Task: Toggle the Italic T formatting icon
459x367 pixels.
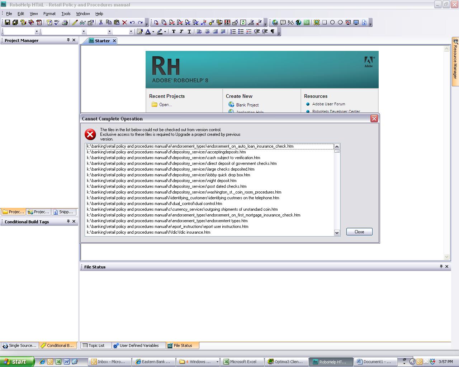Action: click(x=181, y=32)
